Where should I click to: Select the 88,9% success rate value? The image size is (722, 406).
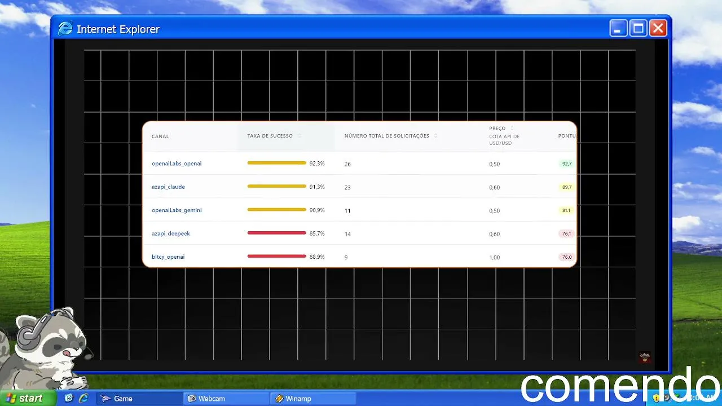pos(317,257)
